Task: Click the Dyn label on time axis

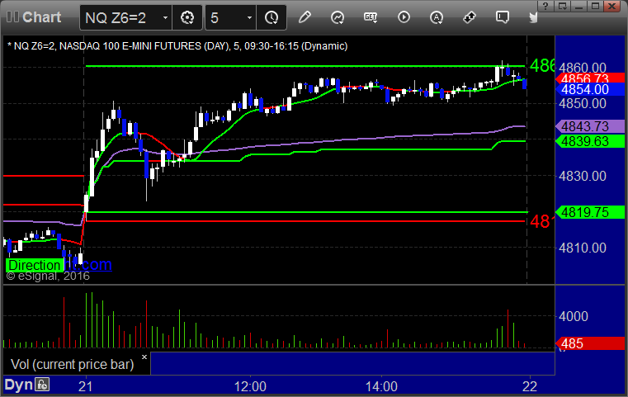Action: click(x=18, y=385)
